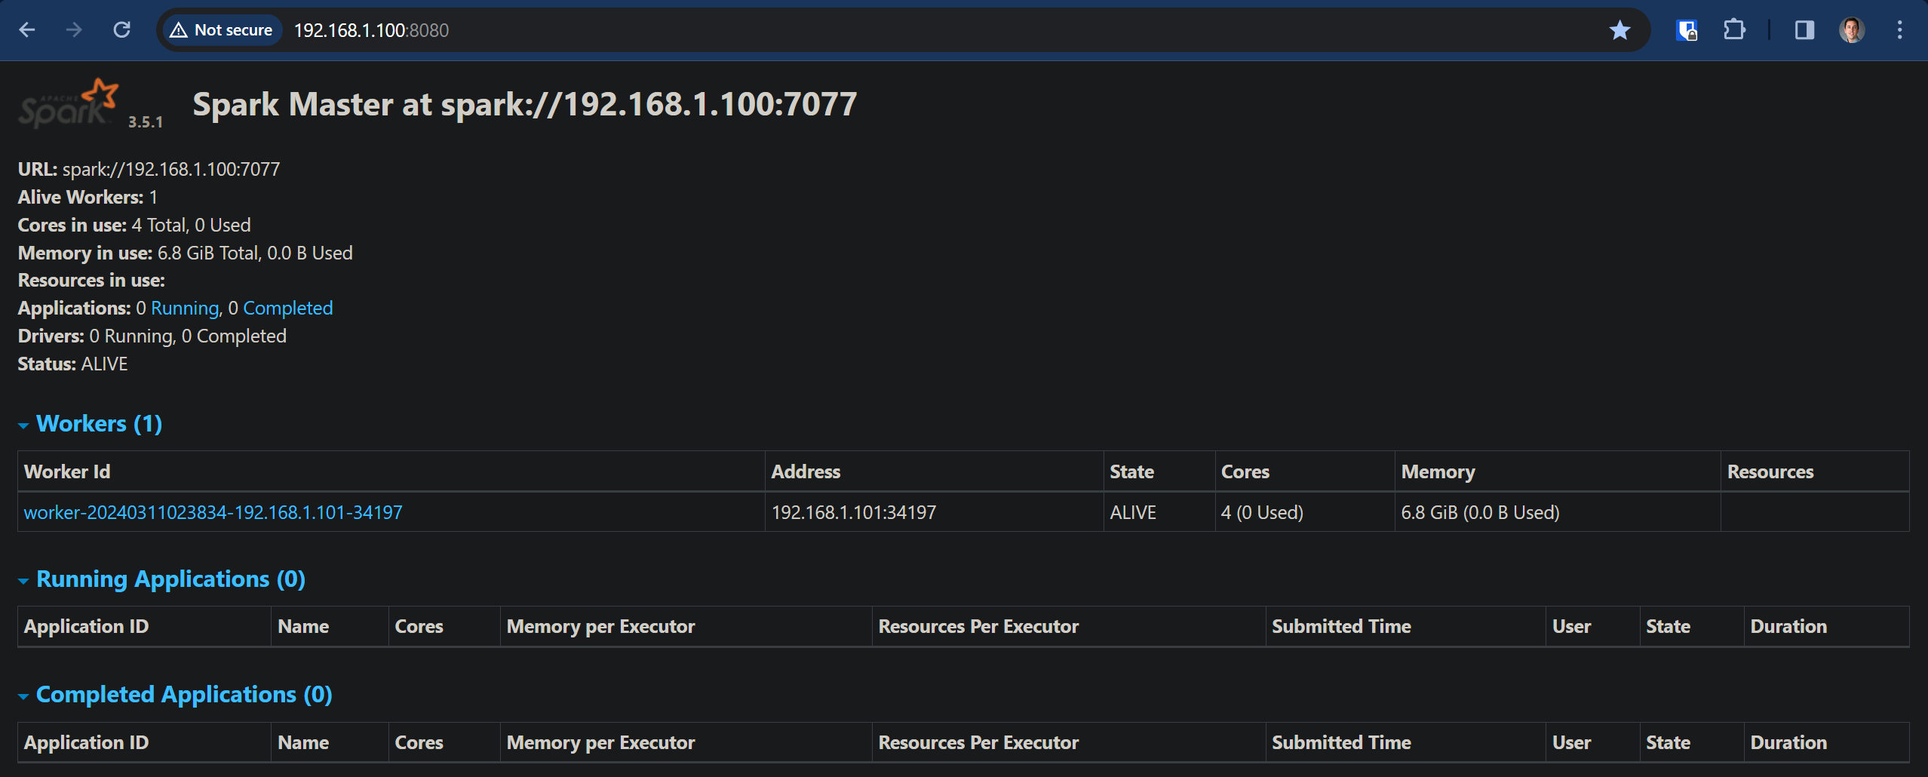Viewport: 1928px width, 777px height.
Task: Click the 'Memory in use: 6.8 GiB Total' line
Action: [185, 253]
